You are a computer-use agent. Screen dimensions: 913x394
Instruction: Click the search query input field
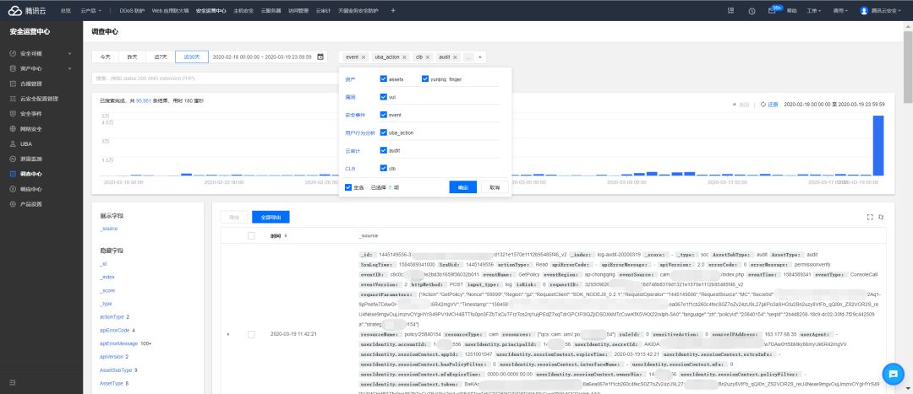click(x=211, y=78)
